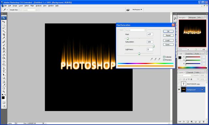Switch to the Swatches tab
209x125 pixels.
click(189, 54)
